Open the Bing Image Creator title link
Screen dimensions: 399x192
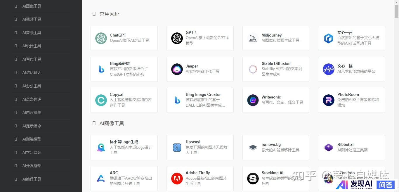click(x=203, y=94)
